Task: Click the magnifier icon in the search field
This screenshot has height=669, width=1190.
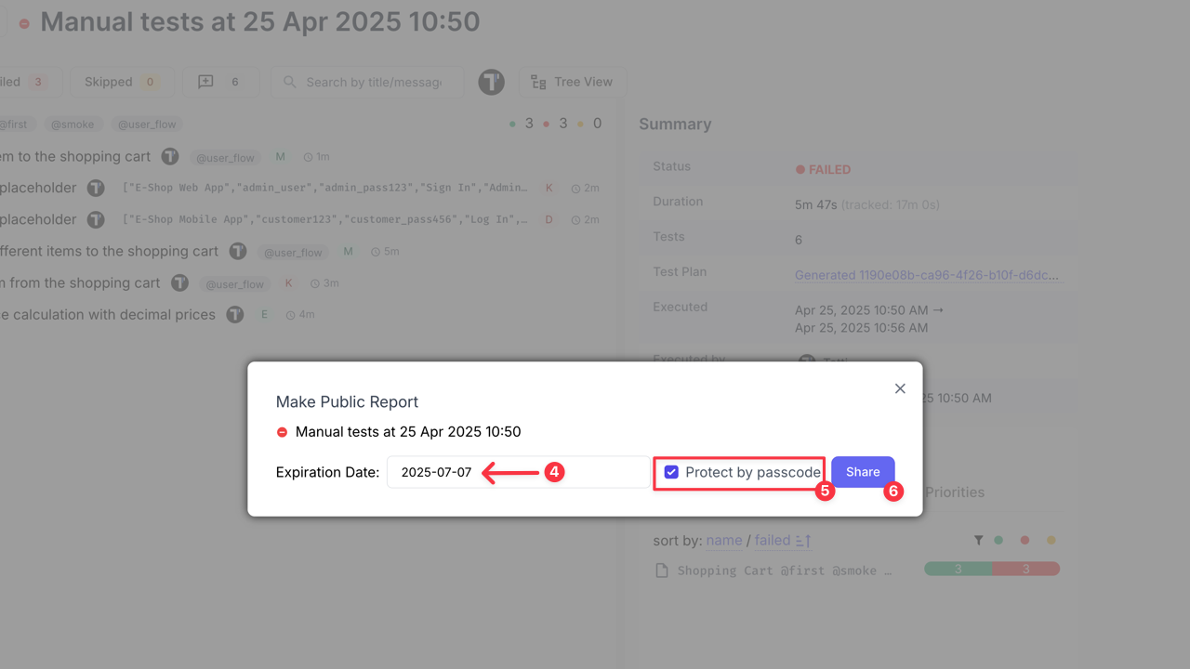Action: tap(291, 82)
